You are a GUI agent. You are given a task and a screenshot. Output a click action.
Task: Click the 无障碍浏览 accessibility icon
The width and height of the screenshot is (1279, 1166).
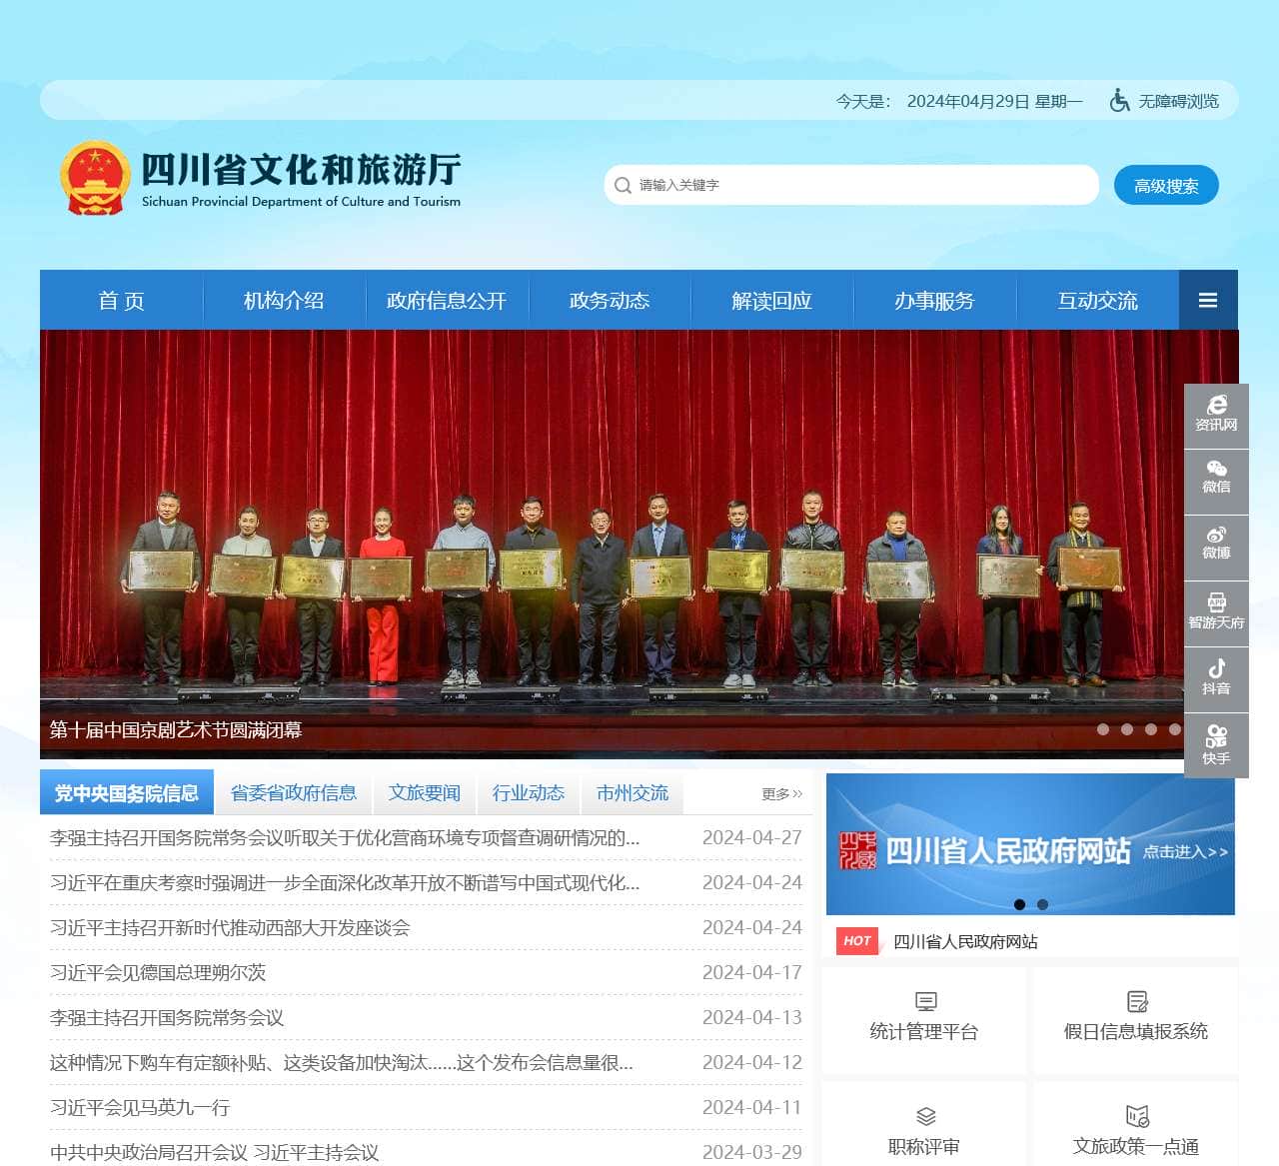[x=1120, y=101]
